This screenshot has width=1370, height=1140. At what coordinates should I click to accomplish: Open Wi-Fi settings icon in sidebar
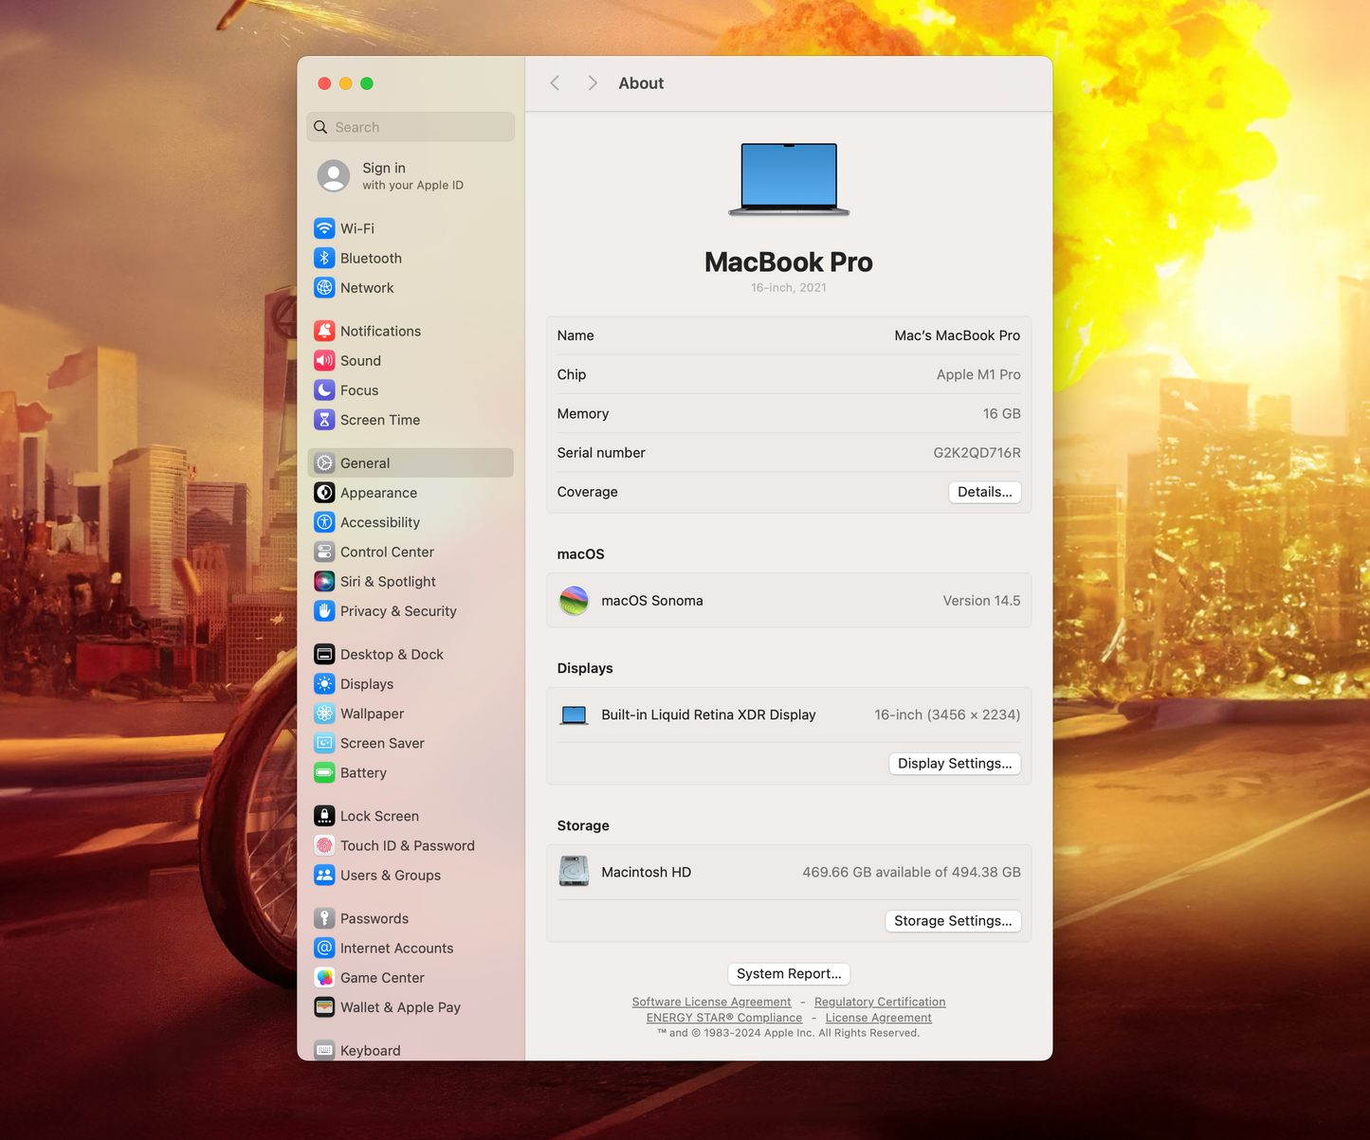324,228
